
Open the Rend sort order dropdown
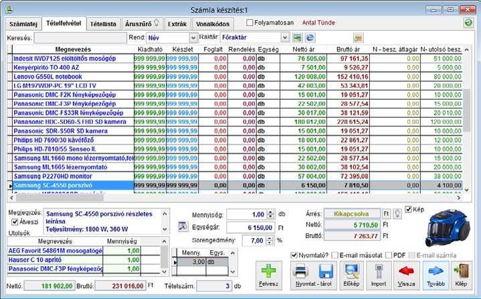[x=193, y=37]
